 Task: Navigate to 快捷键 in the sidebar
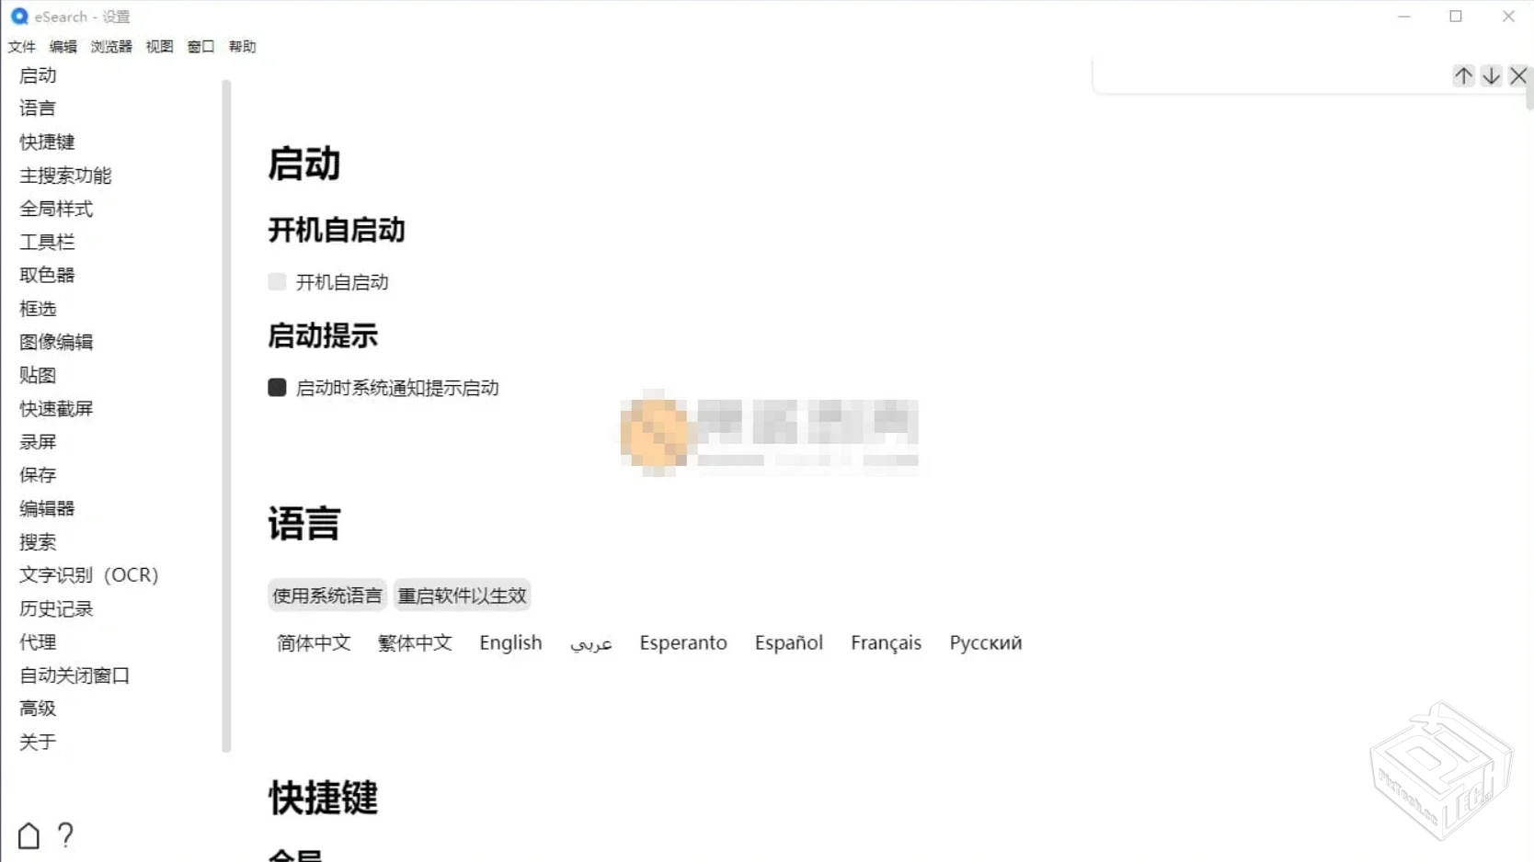[47, 142]
